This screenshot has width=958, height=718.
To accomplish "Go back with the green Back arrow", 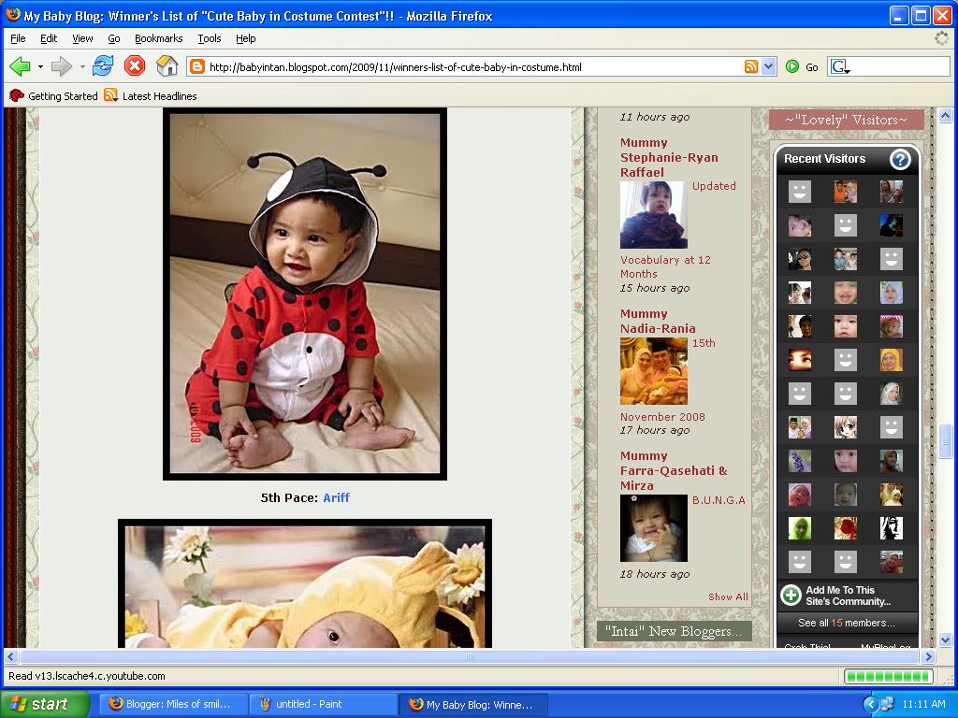I will 20,66.
